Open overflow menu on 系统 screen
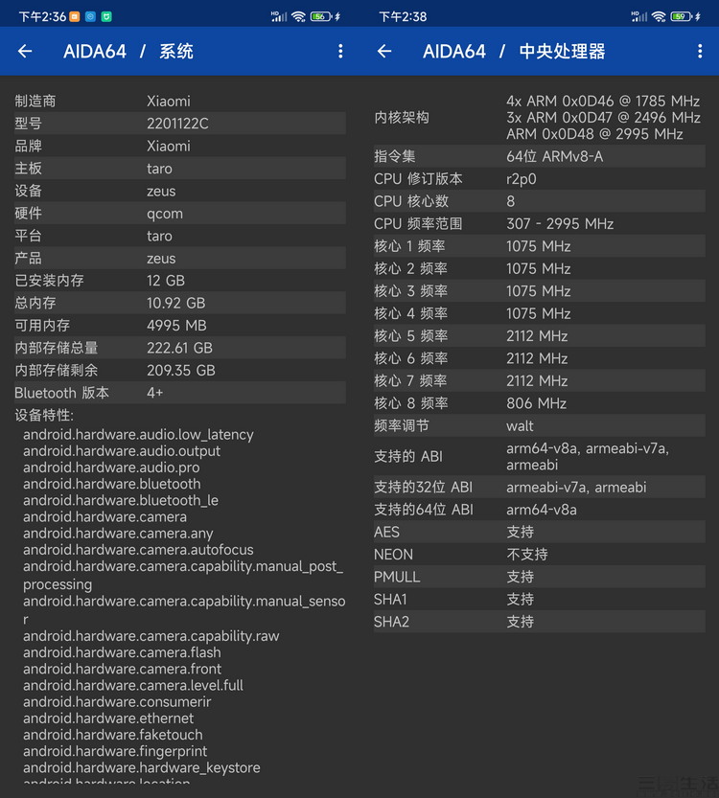Viewport: 719px width, 798px height. pos(340,51)
